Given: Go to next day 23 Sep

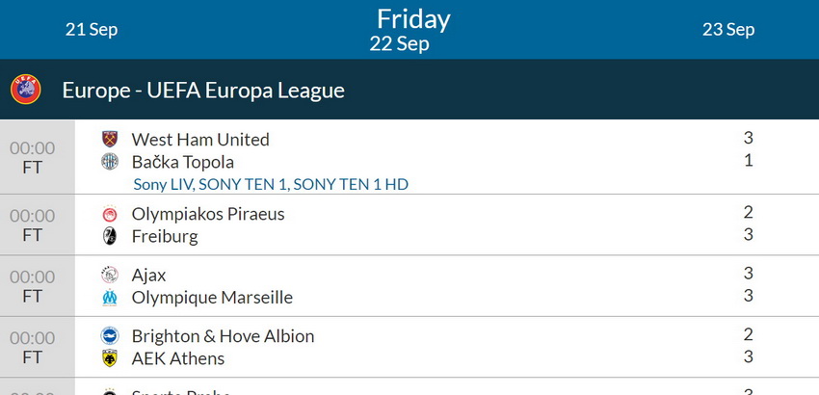Looking at the screenshot, I should (x=727, y=29).
